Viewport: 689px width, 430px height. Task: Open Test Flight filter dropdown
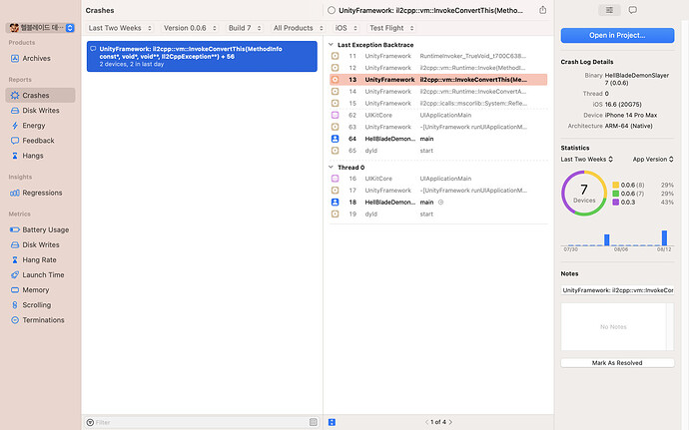(x=391, y=28)
